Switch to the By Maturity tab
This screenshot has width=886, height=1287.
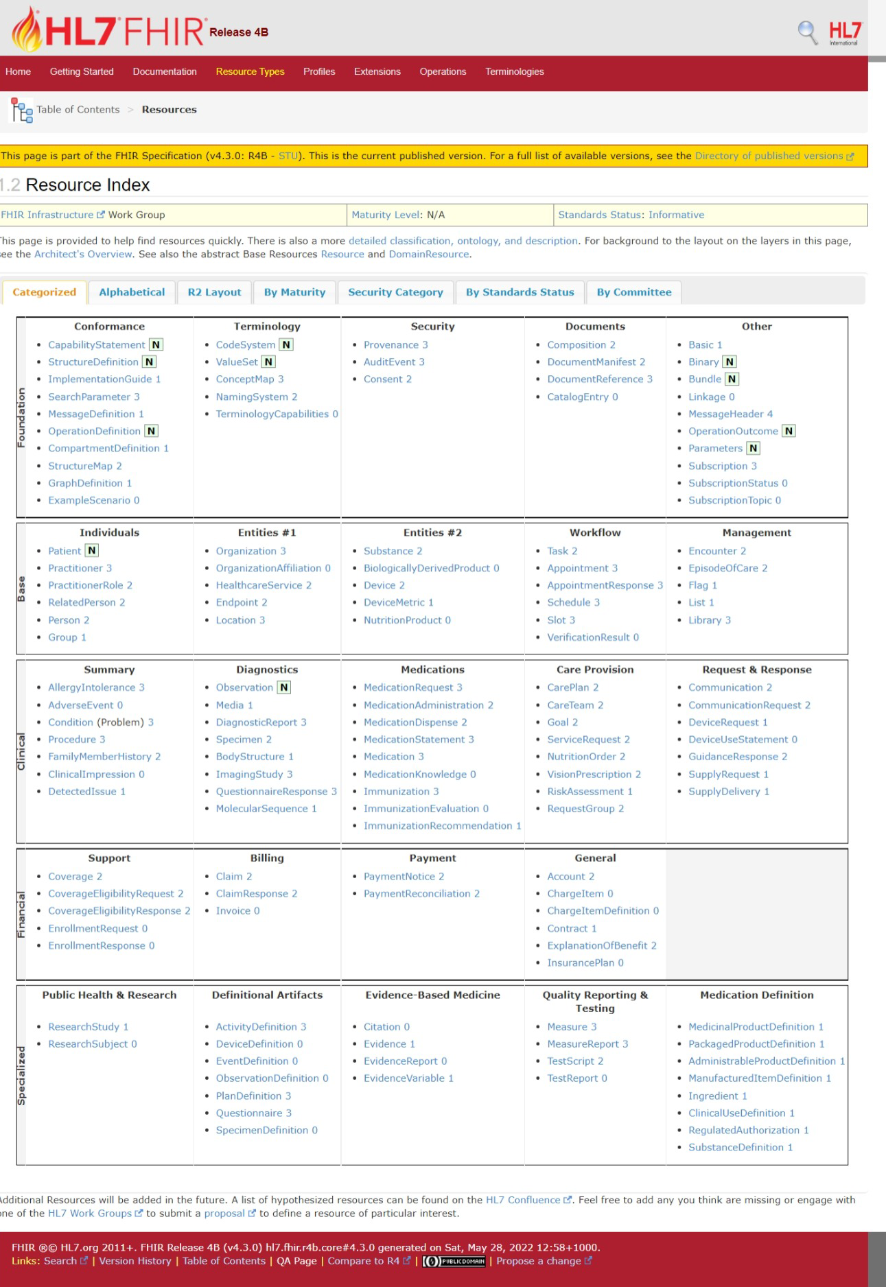294,292
